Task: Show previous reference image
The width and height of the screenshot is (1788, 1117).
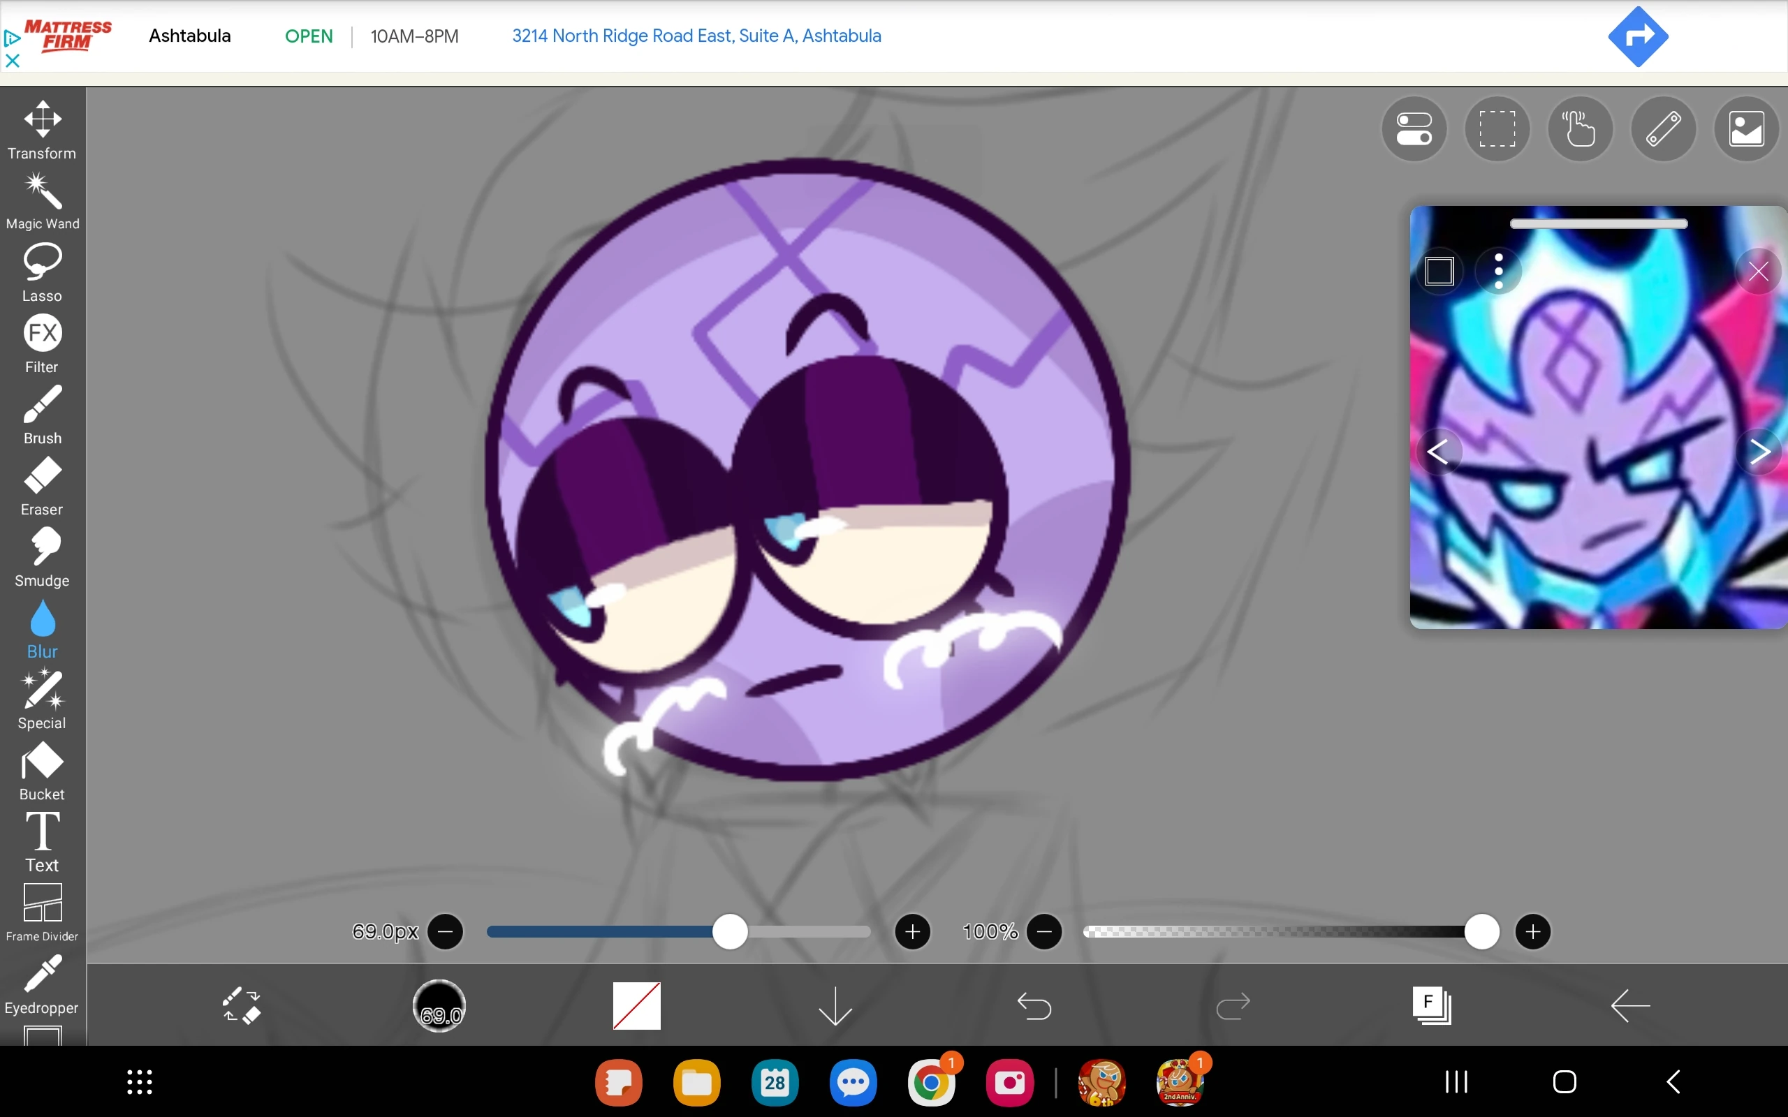Action: click(x=1439, y=451)
